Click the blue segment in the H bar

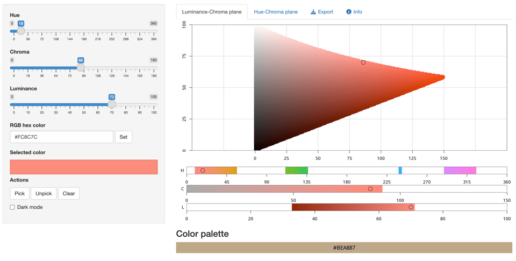(400, 171)
